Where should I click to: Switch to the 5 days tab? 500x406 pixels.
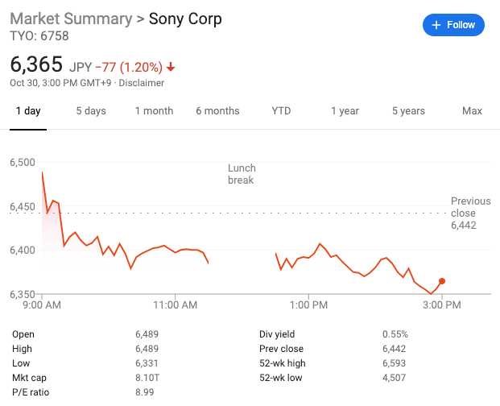(x=91, y=111)
